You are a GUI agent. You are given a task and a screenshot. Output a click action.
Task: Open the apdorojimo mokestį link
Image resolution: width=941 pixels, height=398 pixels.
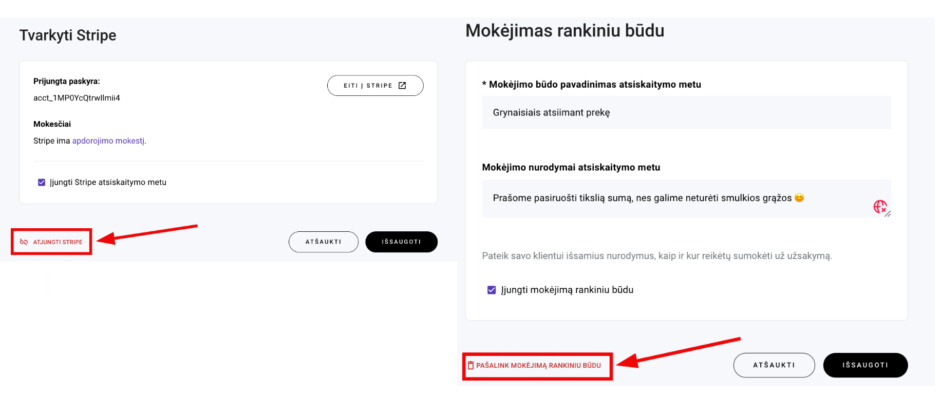point(108,141)
